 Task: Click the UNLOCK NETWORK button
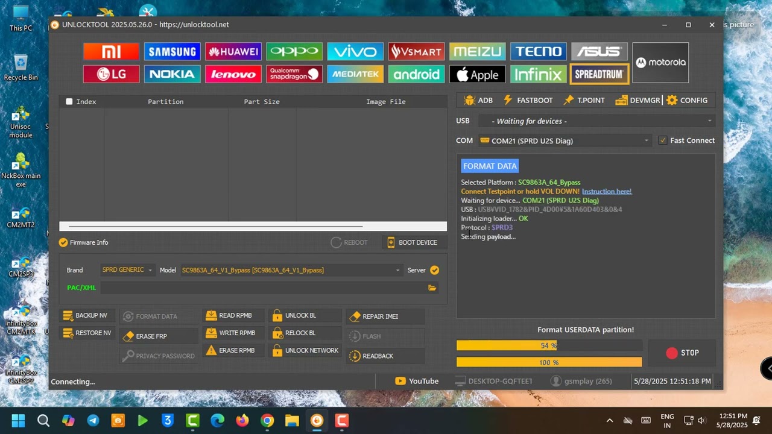coord(305,350)
